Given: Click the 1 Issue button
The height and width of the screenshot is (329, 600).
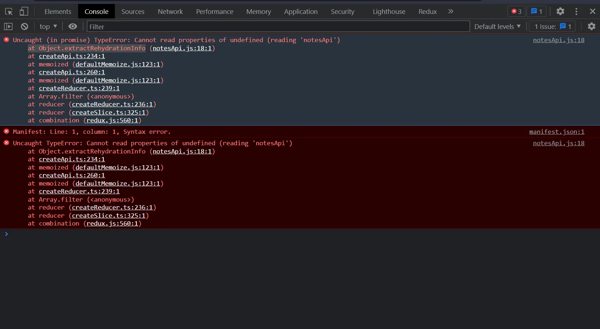Looking at the screenshot, I should tap(552, 26).
